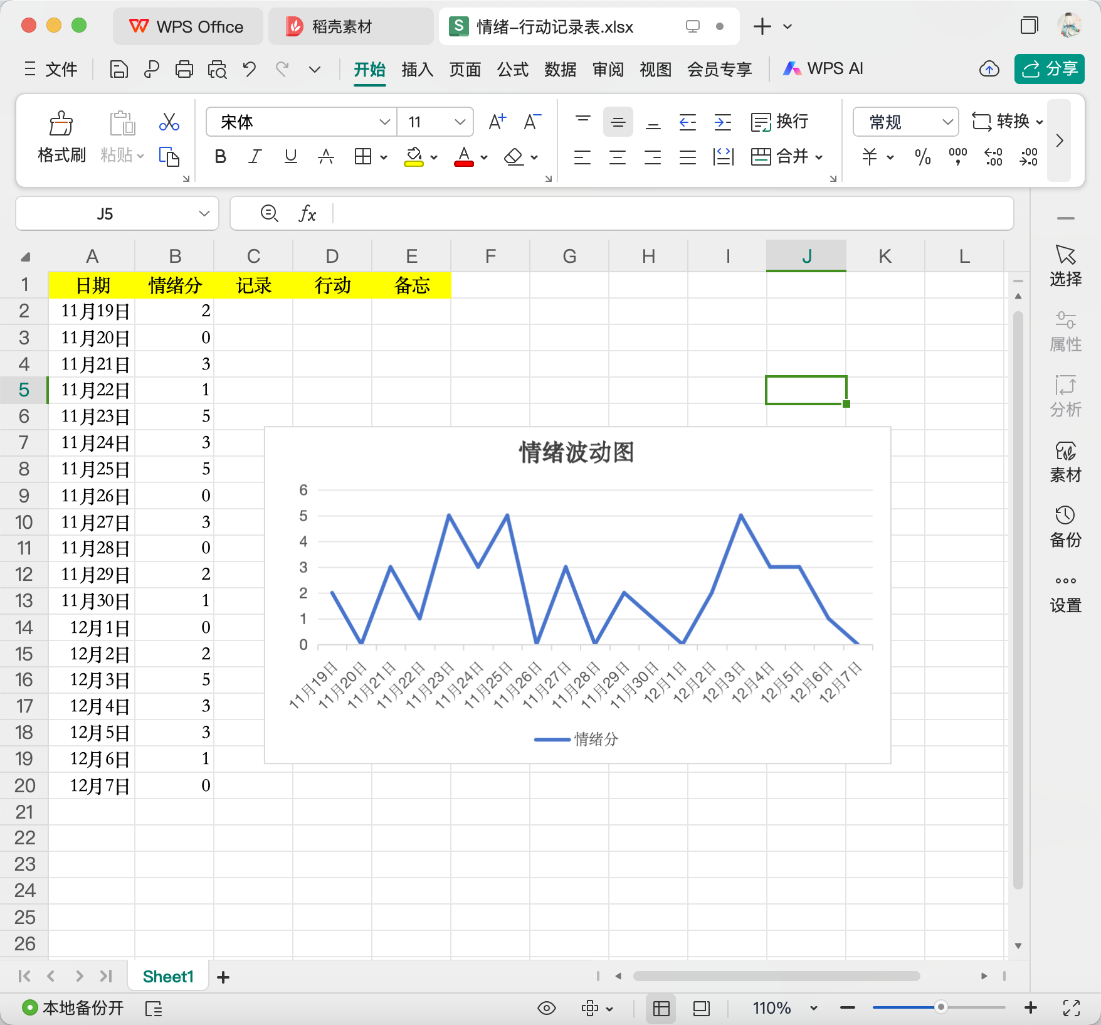Image resolution: width=1101 pixels, height=1025 pixels.
Task: Expand the 合并 merge cells dropdown
Action: point(819,157)
